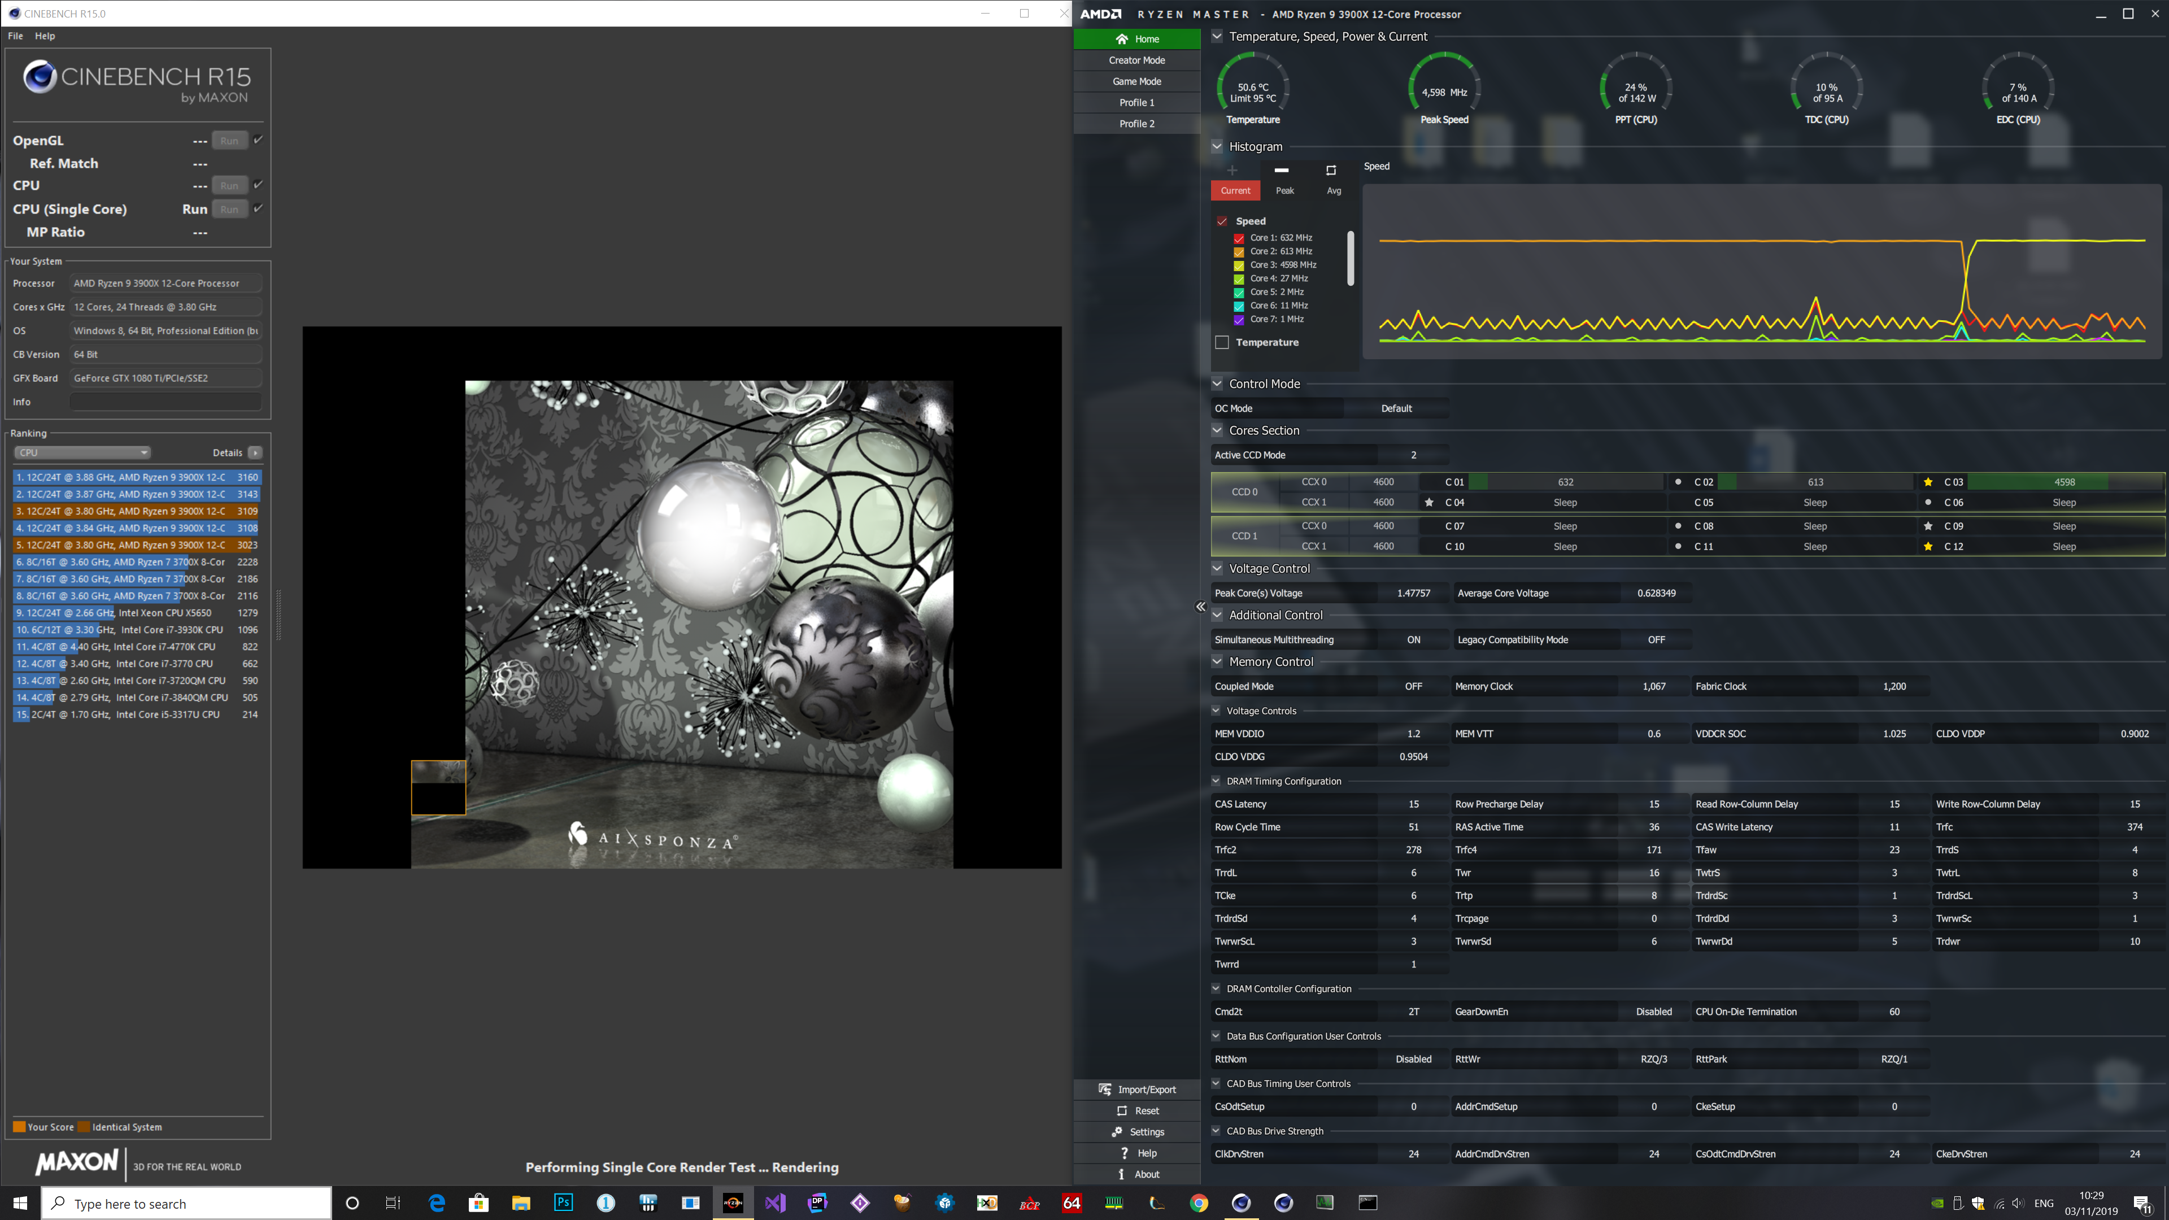The width and height of the screenshot is (2169, 1220).
Task: Click the About info icon
Action: (x=1122, y=1174)
